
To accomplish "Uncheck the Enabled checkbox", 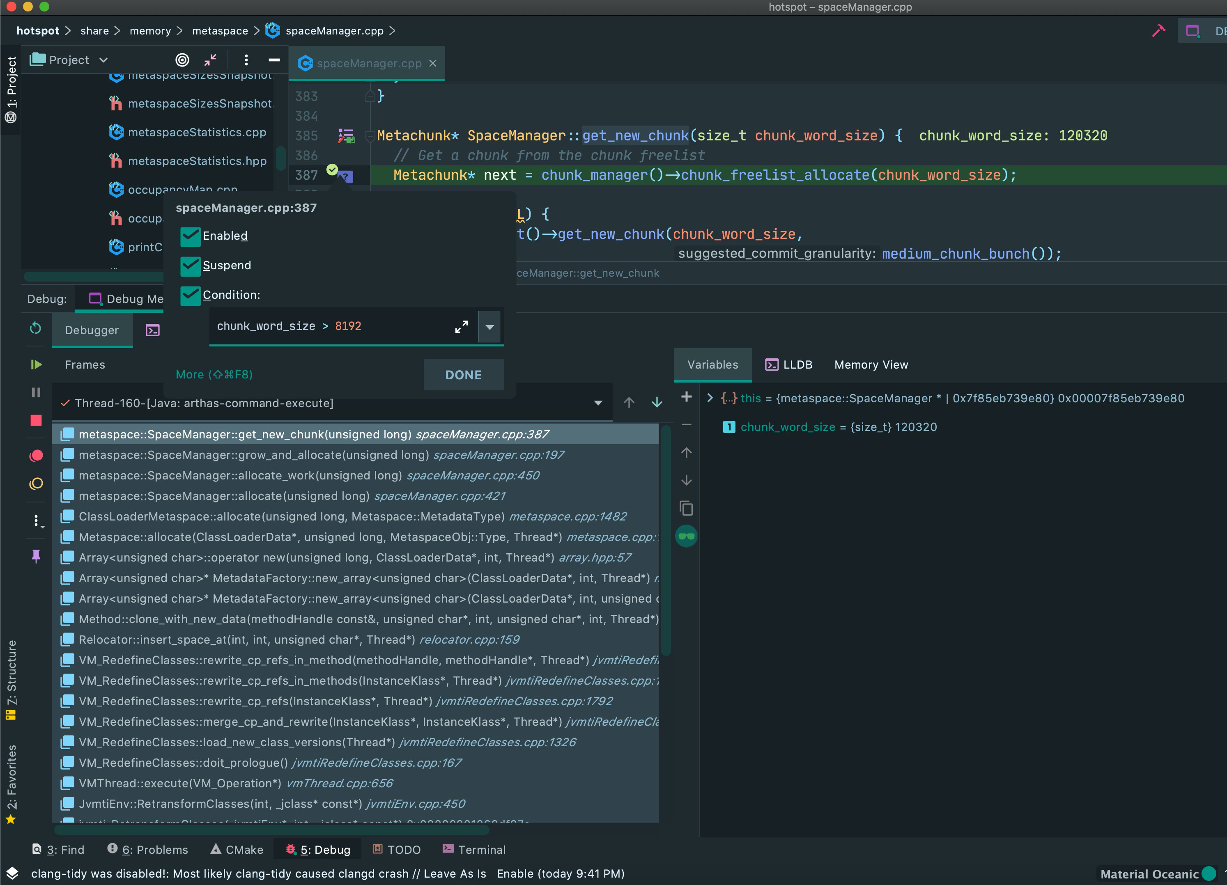I will 190,236.
